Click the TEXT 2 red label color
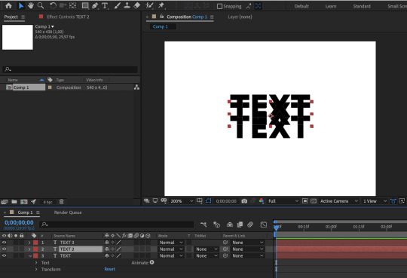 [35, 249]
